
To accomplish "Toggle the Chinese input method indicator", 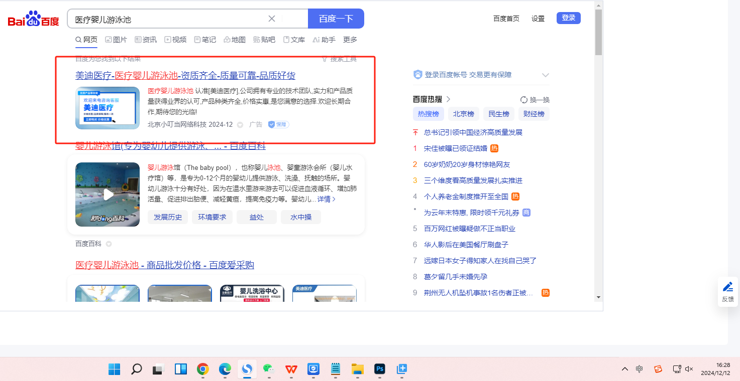I will click(x=639, y=369).
